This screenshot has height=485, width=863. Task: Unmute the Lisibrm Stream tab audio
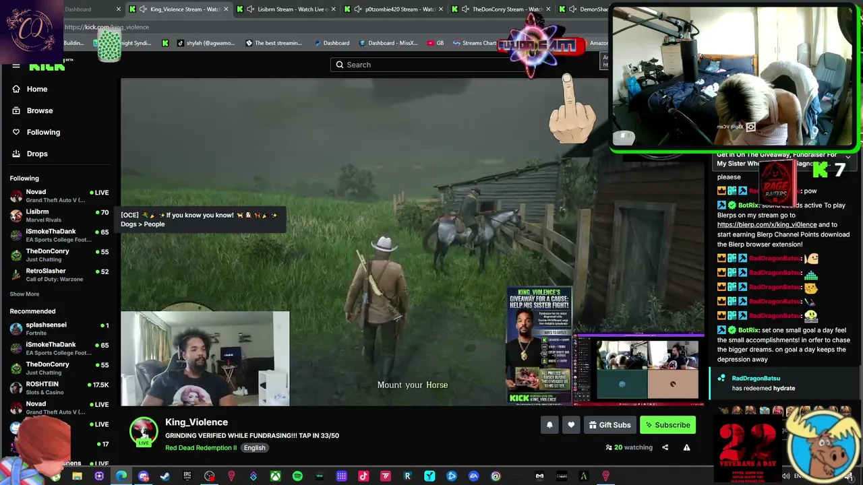(251, 9)
